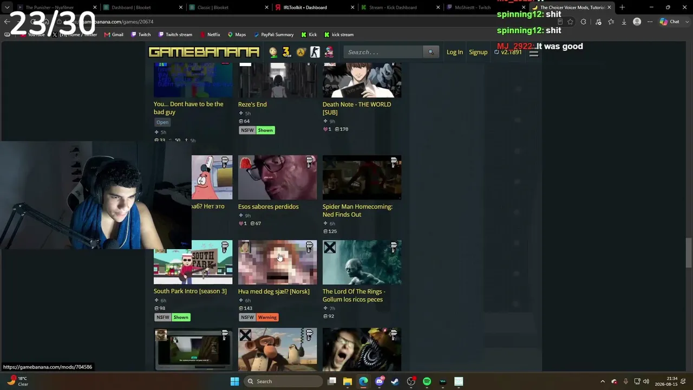Screen dimensions: 693x390
Task: Open the Twitch stream bookmark
Action: 175,35
